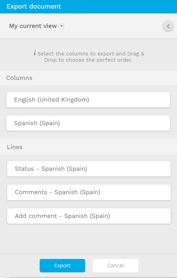The height and width of the screenshot is (278, 177).
Task: Toggle the English (United Kingdom) column item
Action: 88,99
